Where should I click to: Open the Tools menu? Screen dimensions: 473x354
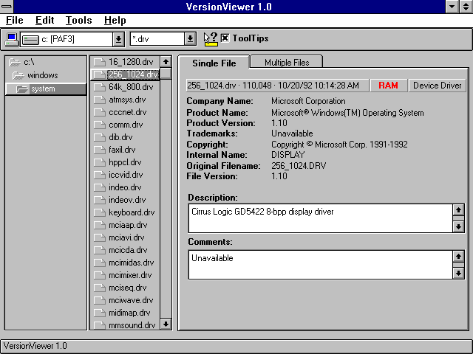(x=78, y=21)
